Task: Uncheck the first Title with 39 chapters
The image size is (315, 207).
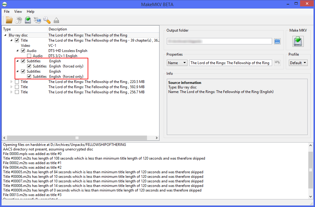Action: [x=17, y=40]
